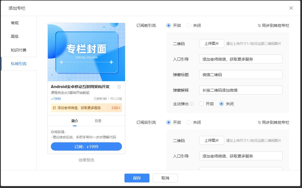
Task: Click the info icon next to 主动弹出
Action: pyautogui.click(x=192, y=104)
